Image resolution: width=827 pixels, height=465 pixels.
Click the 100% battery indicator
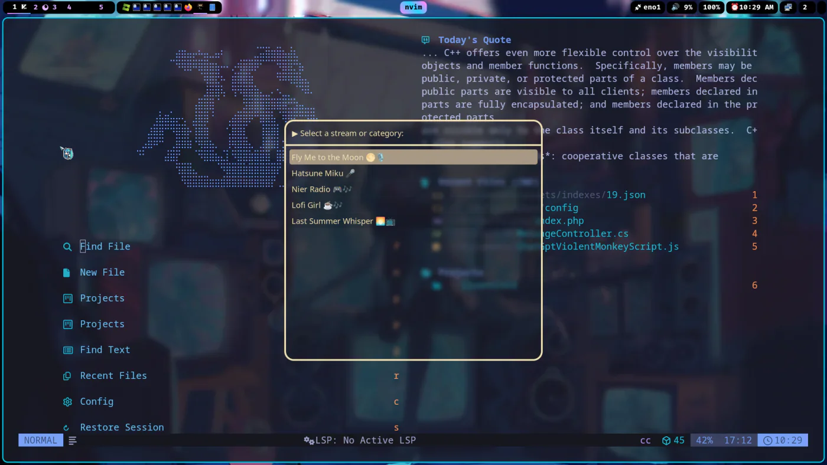711,7
